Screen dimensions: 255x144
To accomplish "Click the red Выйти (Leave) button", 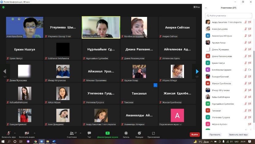I will pos(194,134).
